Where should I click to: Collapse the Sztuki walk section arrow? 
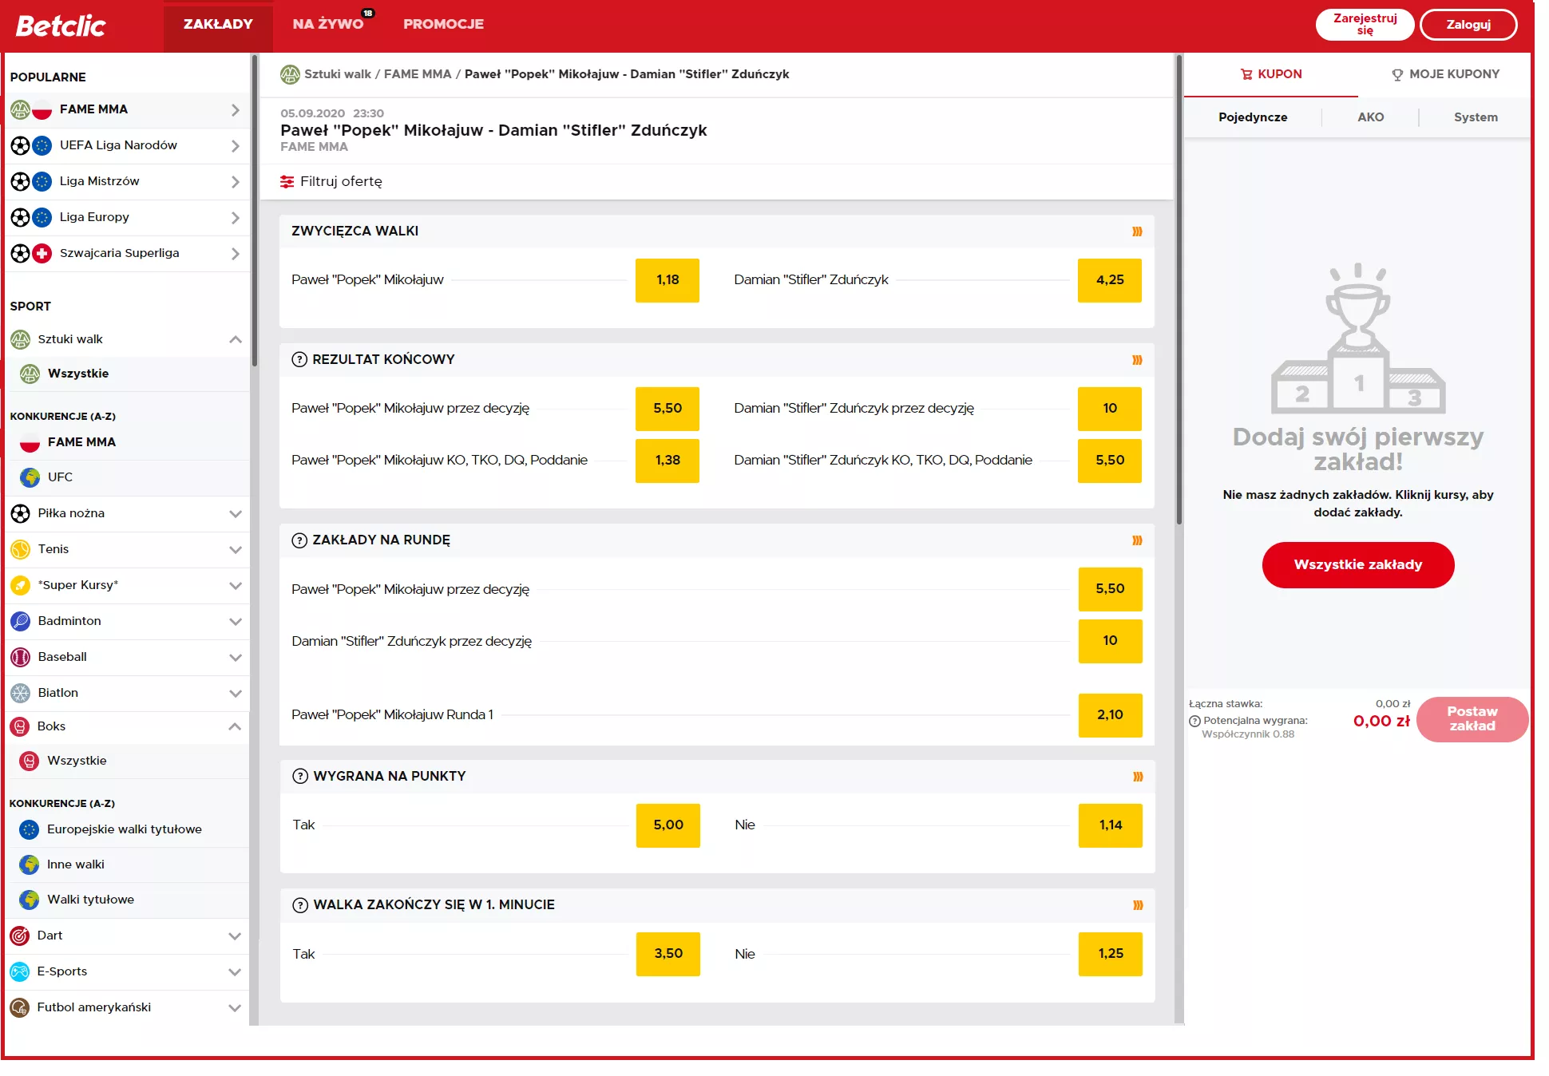pos(235,339)
